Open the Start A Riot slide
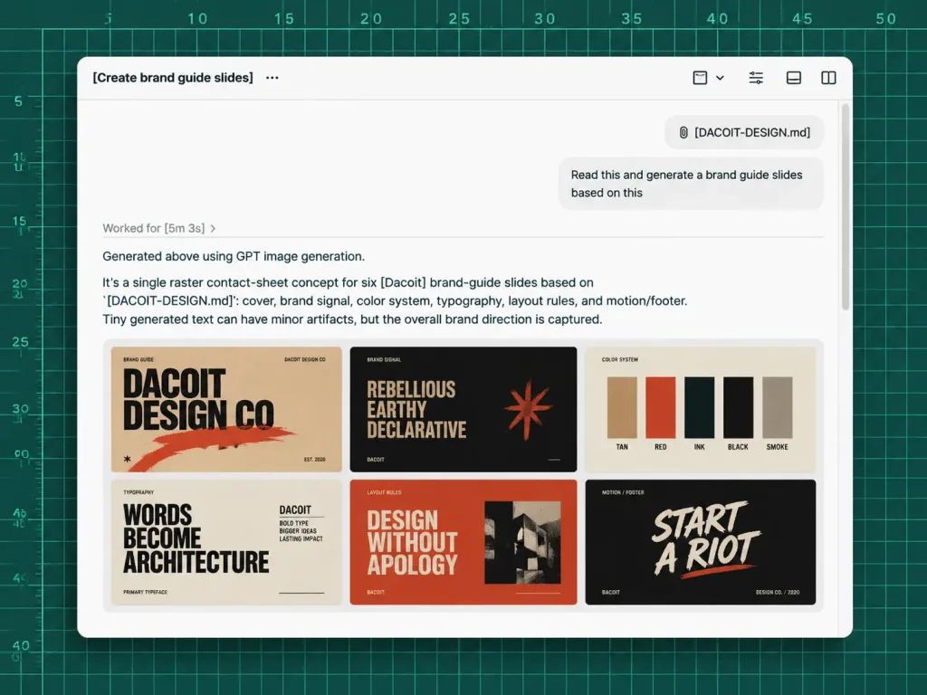Viewport: 927px width, 695px height. pos(701,542)
